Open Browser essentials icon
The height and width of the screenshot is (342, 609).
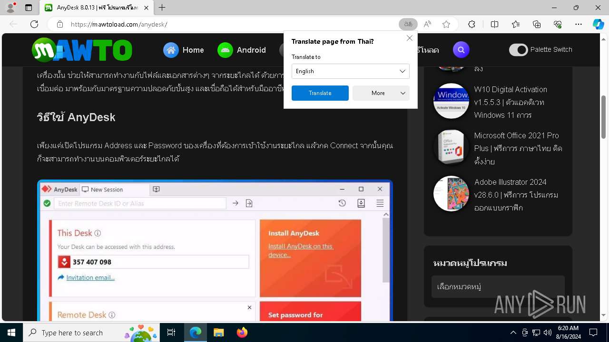tap(558, 24)
